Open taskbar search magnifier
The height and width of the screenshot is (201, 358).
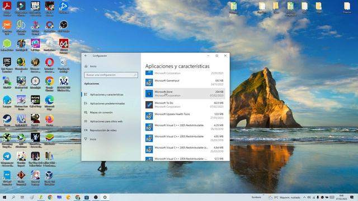13,197
